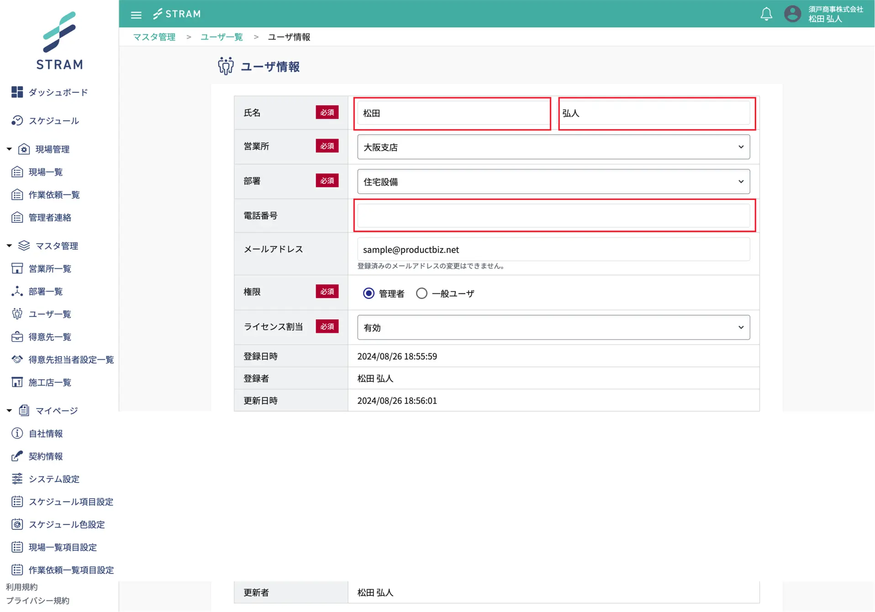Collapse the マイページ section

click(x=9, y=411)
